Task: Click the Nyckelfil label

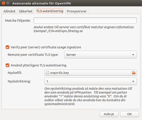Action: pos(15,73)
